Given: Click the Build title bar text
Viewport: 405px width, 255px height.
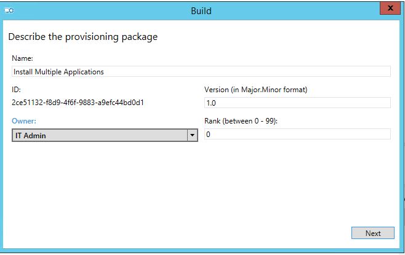Looking at the screenshot, I should pyautogui.click(x=201, y=11).
